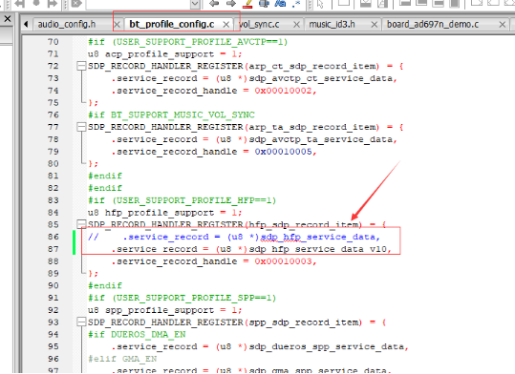This screenshot has height=374, width=515.
Task: Toggle the match case 'Aa' icon
Action: pos(280,3)
